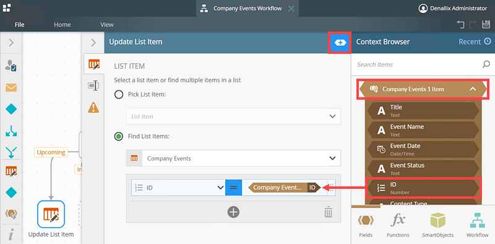Select the email envelope toolbox icon
Image resolution: width=495 pixels, height=244 pixels.
click(x=11, y=87)
